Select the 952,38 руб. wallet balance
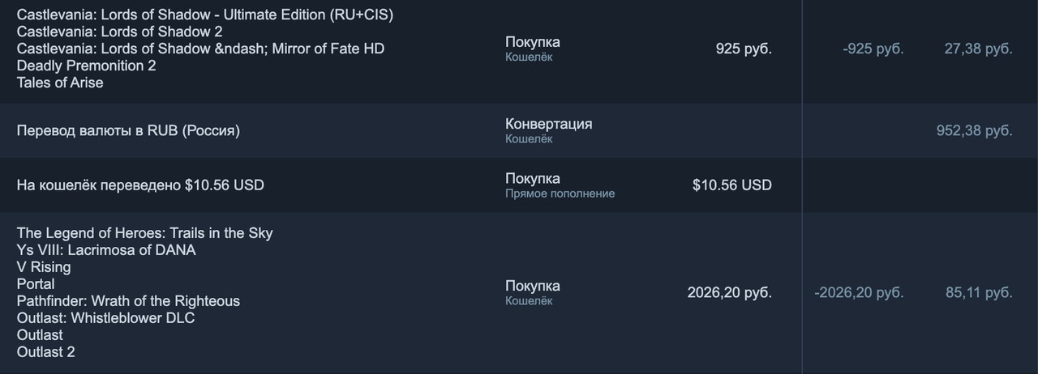The width and height of the screenshot is (1038, 374). (975, 130)
